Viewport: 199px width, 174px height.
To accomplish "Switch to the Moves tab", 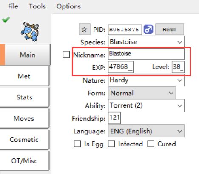I will click(x=24, y=119).
